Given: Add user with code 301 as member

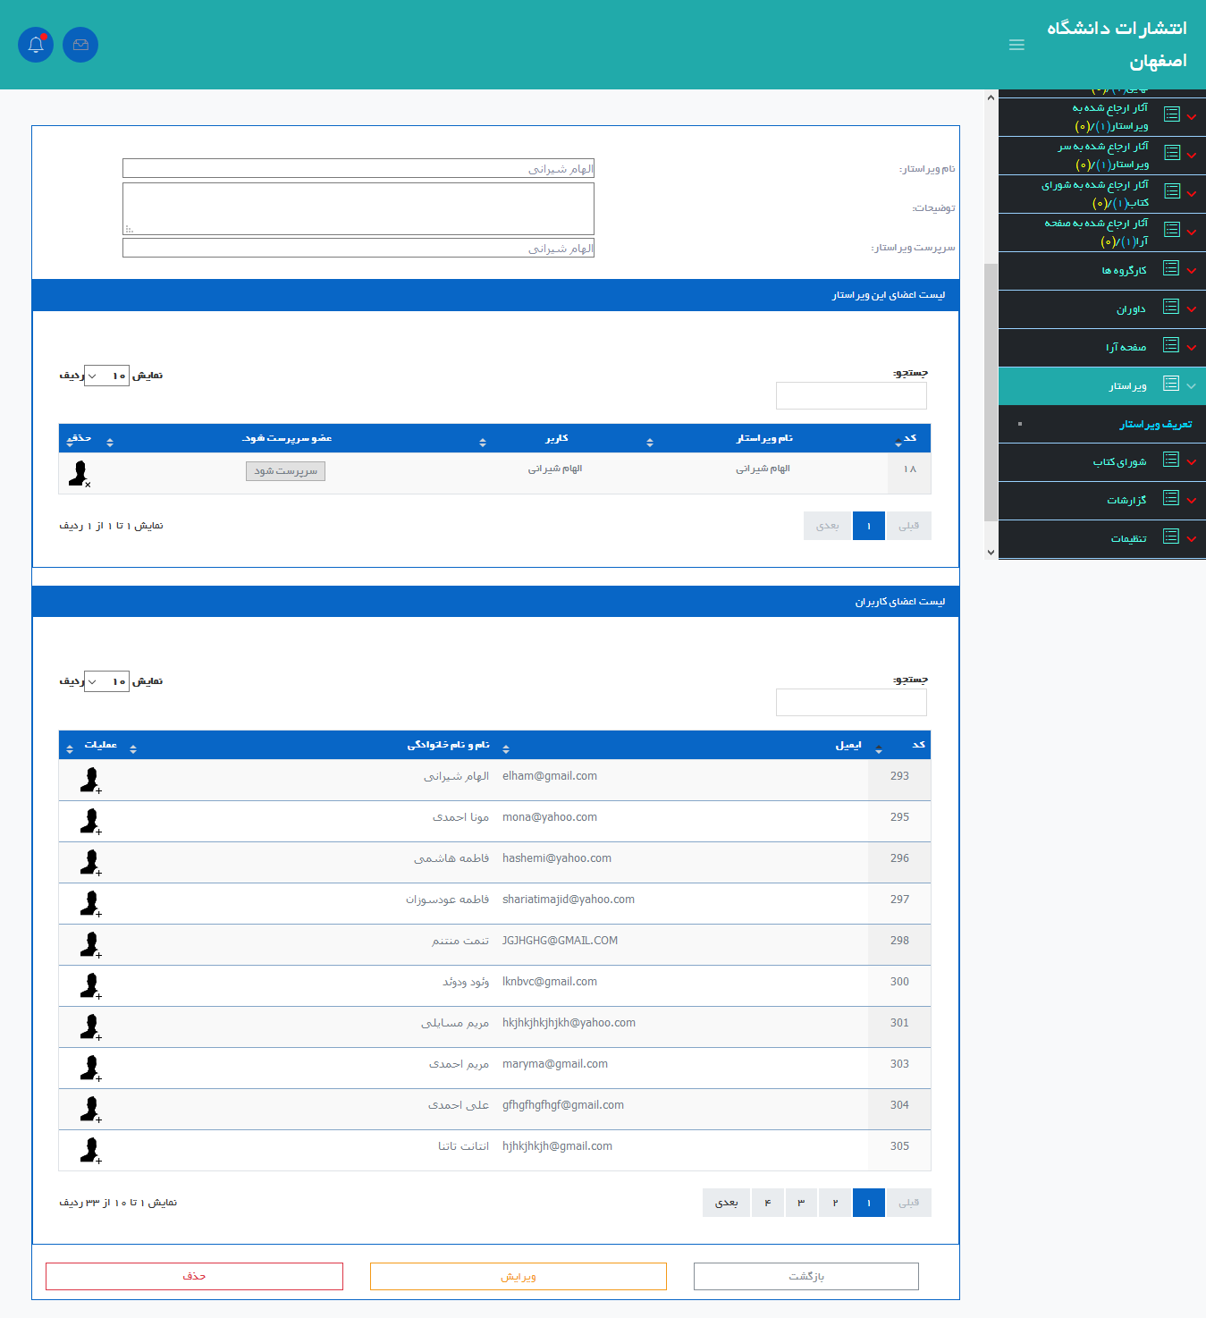Looking at the screenshot, I should pyautogui.click(x=90, y=1027).
